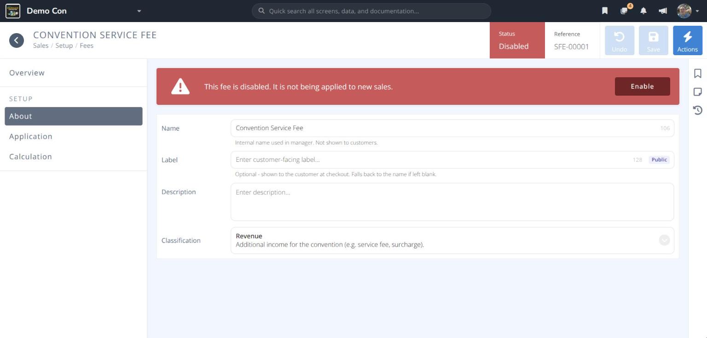This screenshot has width=707, height=338.
Task: Go to the Setup breadcrumb
Action: click(64, 46)
